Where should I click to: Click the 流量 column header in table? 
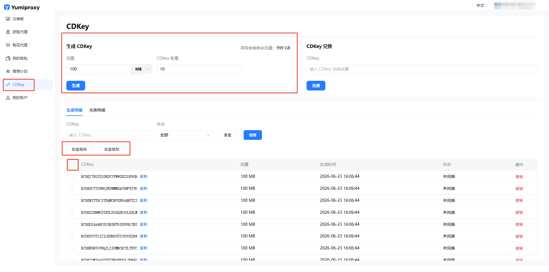coord(244,164)
